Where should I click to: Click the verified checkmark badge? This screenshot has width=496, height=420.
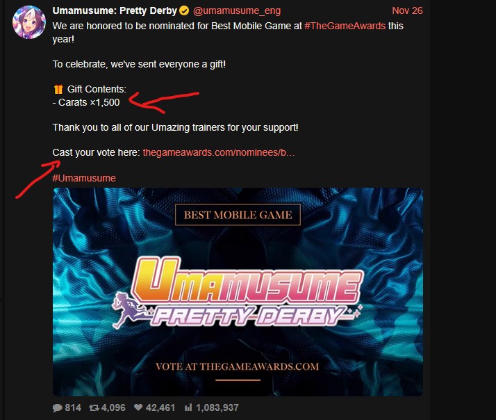(184, 10)
